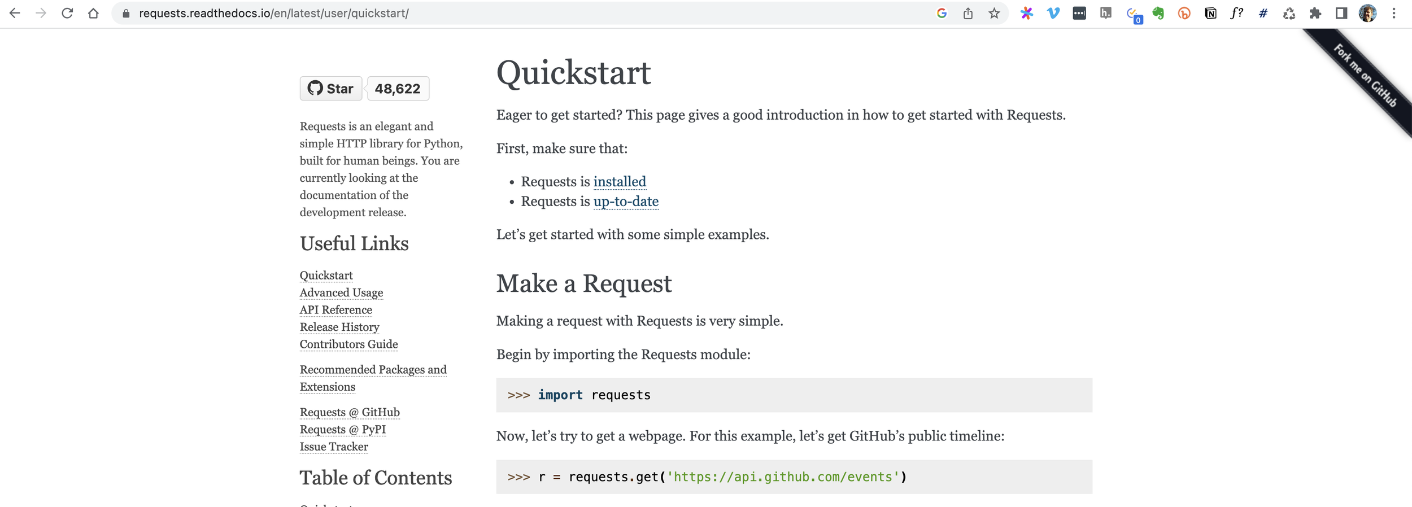Screen dimensions: 1412x507
Task: Reload the page with the refresh icon
Action: click(67, 13)
